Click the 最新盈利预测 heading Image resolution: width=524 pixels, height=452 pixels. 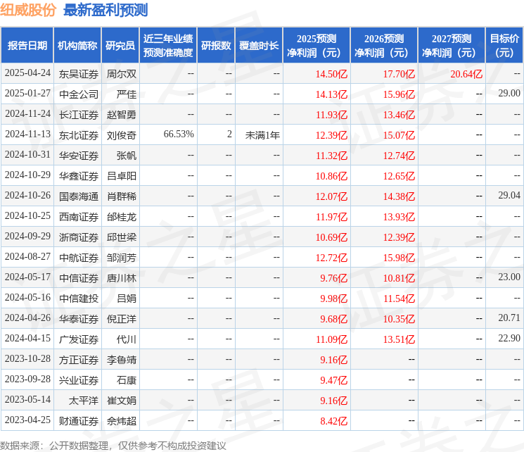106,10
